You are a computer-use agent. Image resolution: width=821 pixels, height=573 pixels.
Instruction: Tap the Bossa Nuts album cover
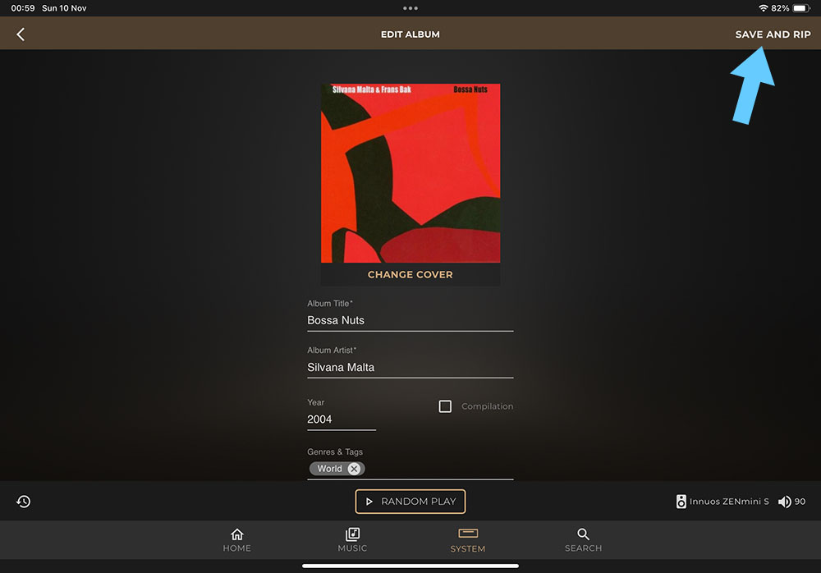[x=410, y=172]
